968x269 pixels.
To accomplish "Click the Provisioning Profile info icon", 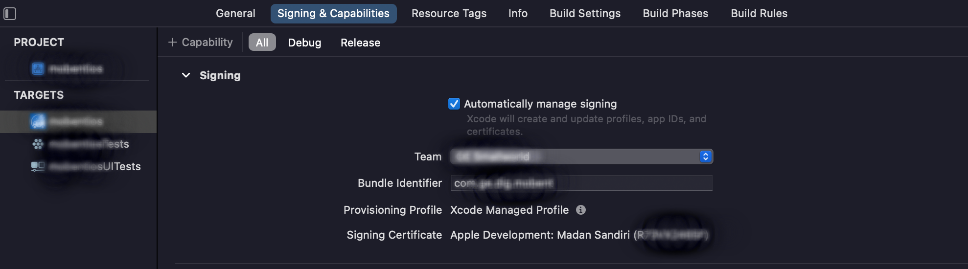I will point(581,210).
